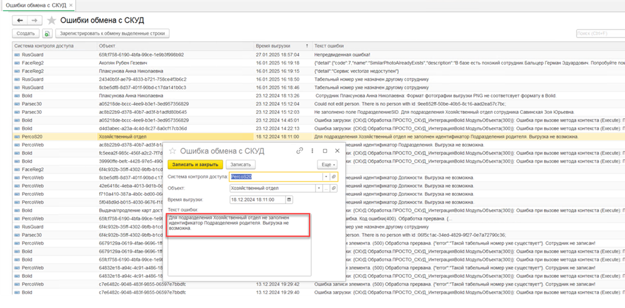This screenshot has width=625, height=308.
Task: Click open-record icon beside Объект field
Action: point(334,188)
